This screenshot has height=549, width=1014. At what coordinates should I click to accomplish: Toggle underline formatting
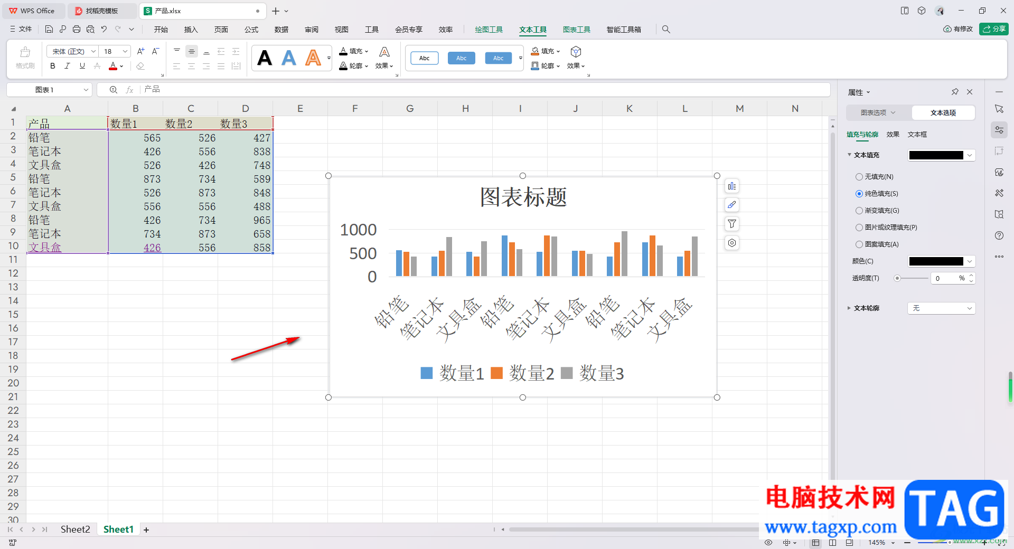82,66
